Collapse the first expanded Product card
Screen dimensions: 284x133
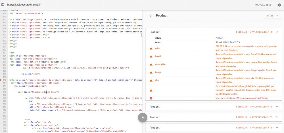coord(277,32)
